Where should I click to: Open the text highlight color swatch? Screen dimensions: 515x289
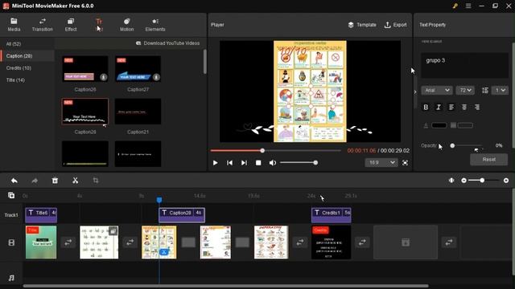[x=465, y=125]
